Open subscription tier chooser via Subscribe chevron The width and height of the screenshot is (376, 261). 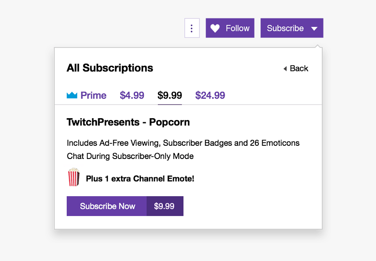point(314,28)
